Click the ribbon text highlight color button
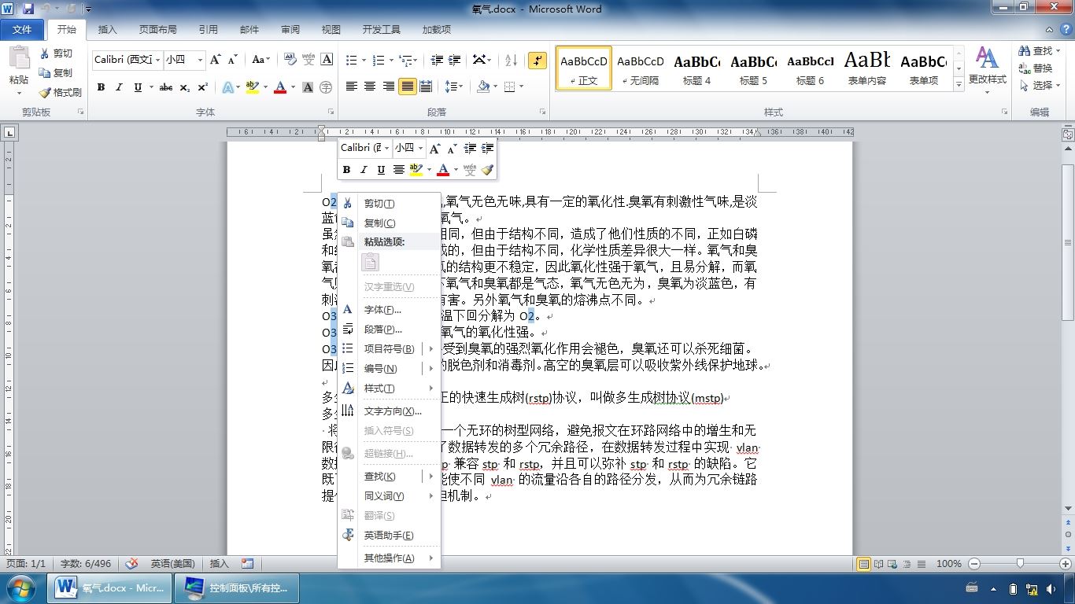This screenshot has width=1075, height=604. click(x=252, y=87)
